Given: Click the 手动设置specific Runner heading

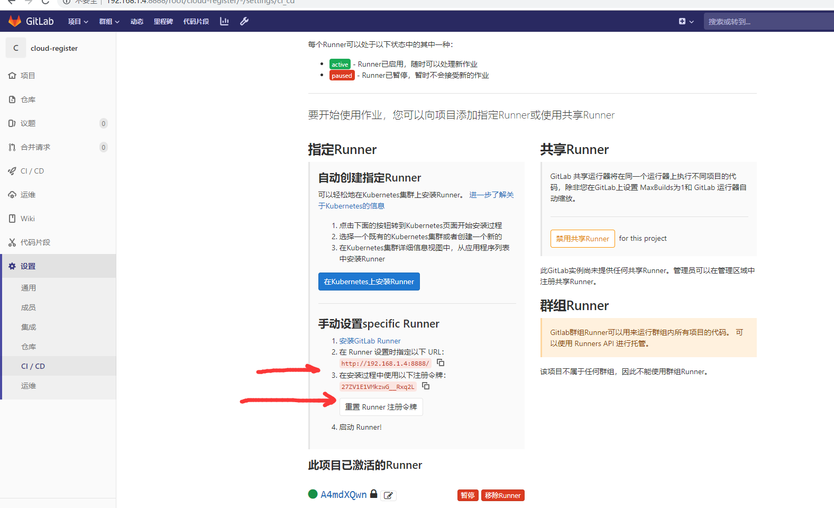Looking at the screenshot, I should (x=379, y=324).
